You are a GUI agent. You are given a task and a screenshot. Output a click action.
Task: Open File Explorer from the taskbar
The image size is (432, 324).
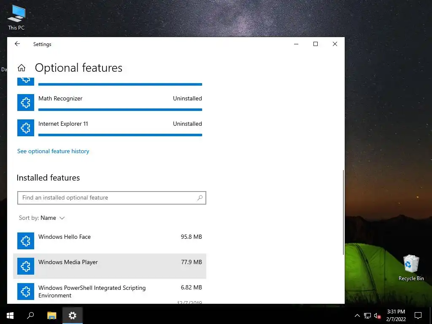coord(51,316)
